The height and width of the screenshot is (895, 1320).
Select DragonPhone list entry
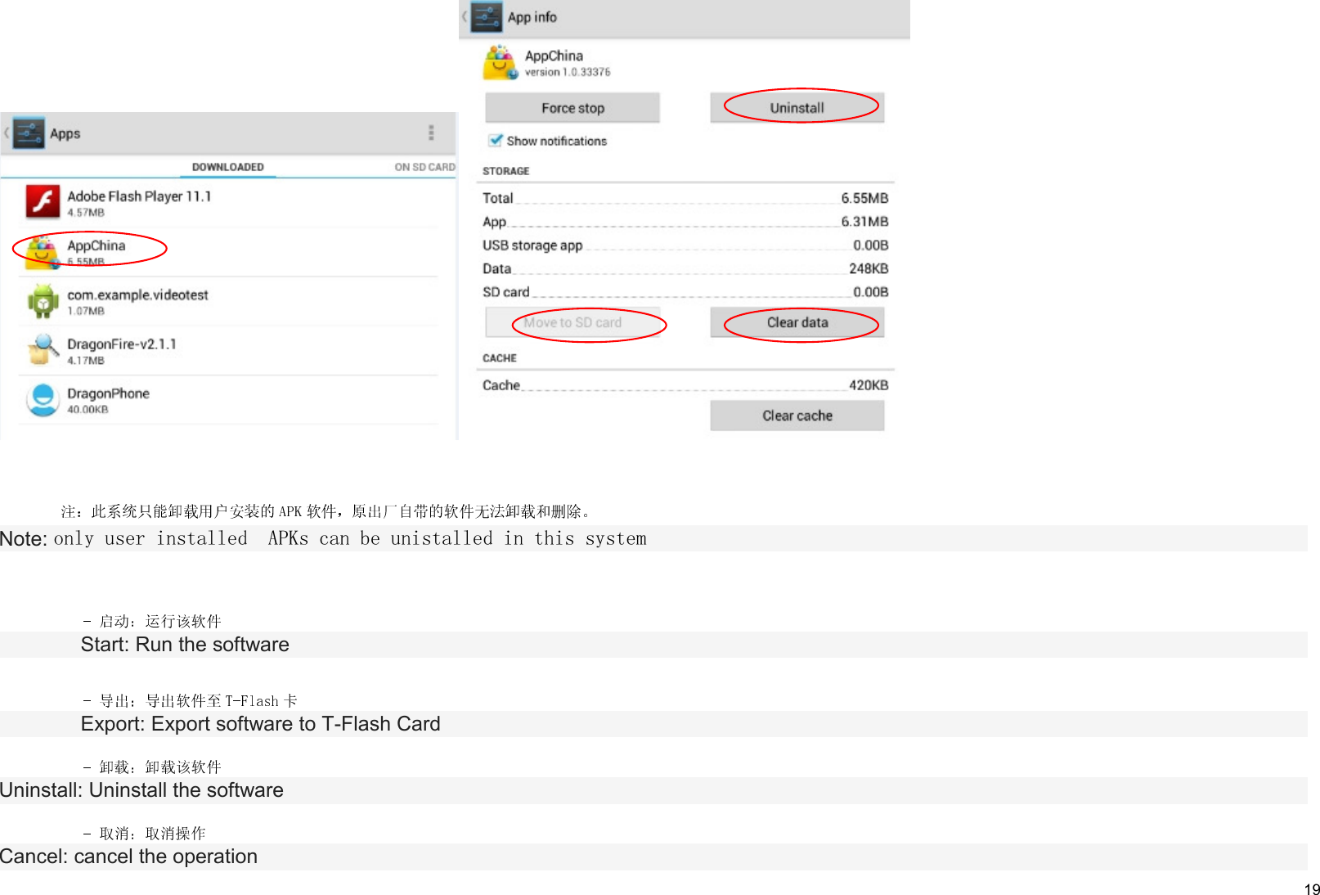228,400
